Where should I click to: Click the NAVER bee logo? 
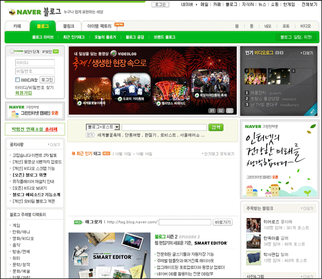coord(12,12)
